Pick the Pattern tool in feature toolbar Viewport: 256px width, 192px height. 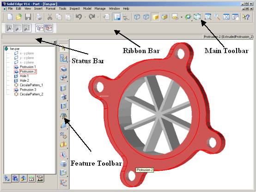click(63, 135)
